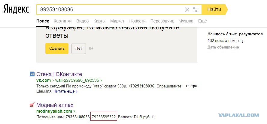Clear the search query with the X icon

tap(187, 10)
